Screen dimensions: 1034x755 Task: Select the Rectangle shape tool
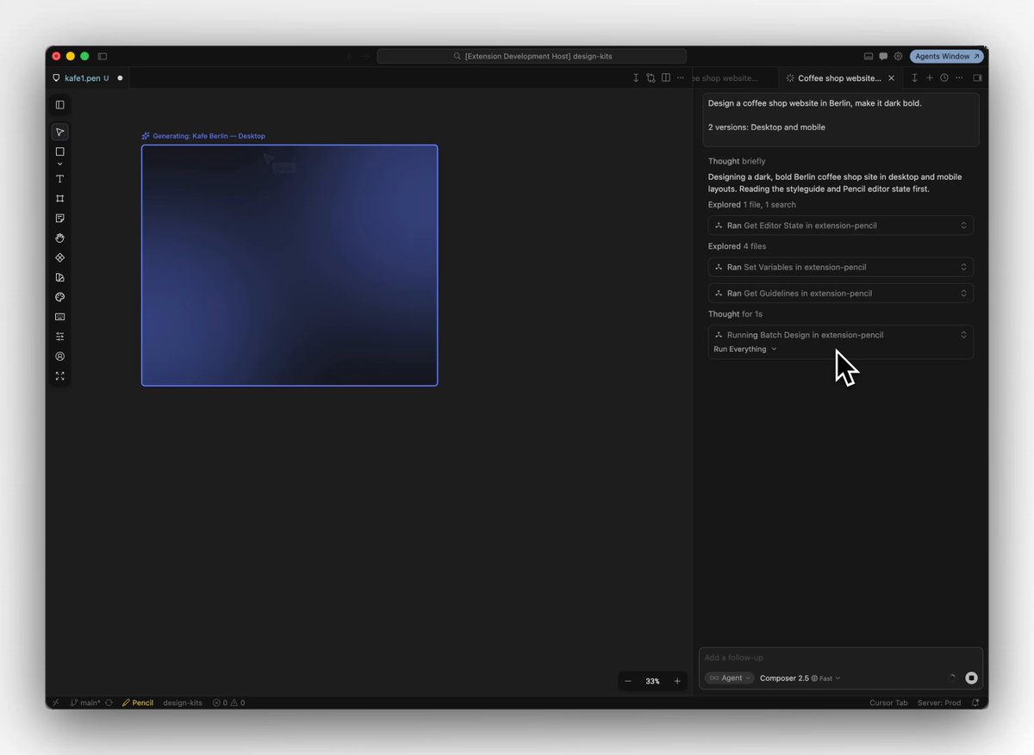coord(59,152)
